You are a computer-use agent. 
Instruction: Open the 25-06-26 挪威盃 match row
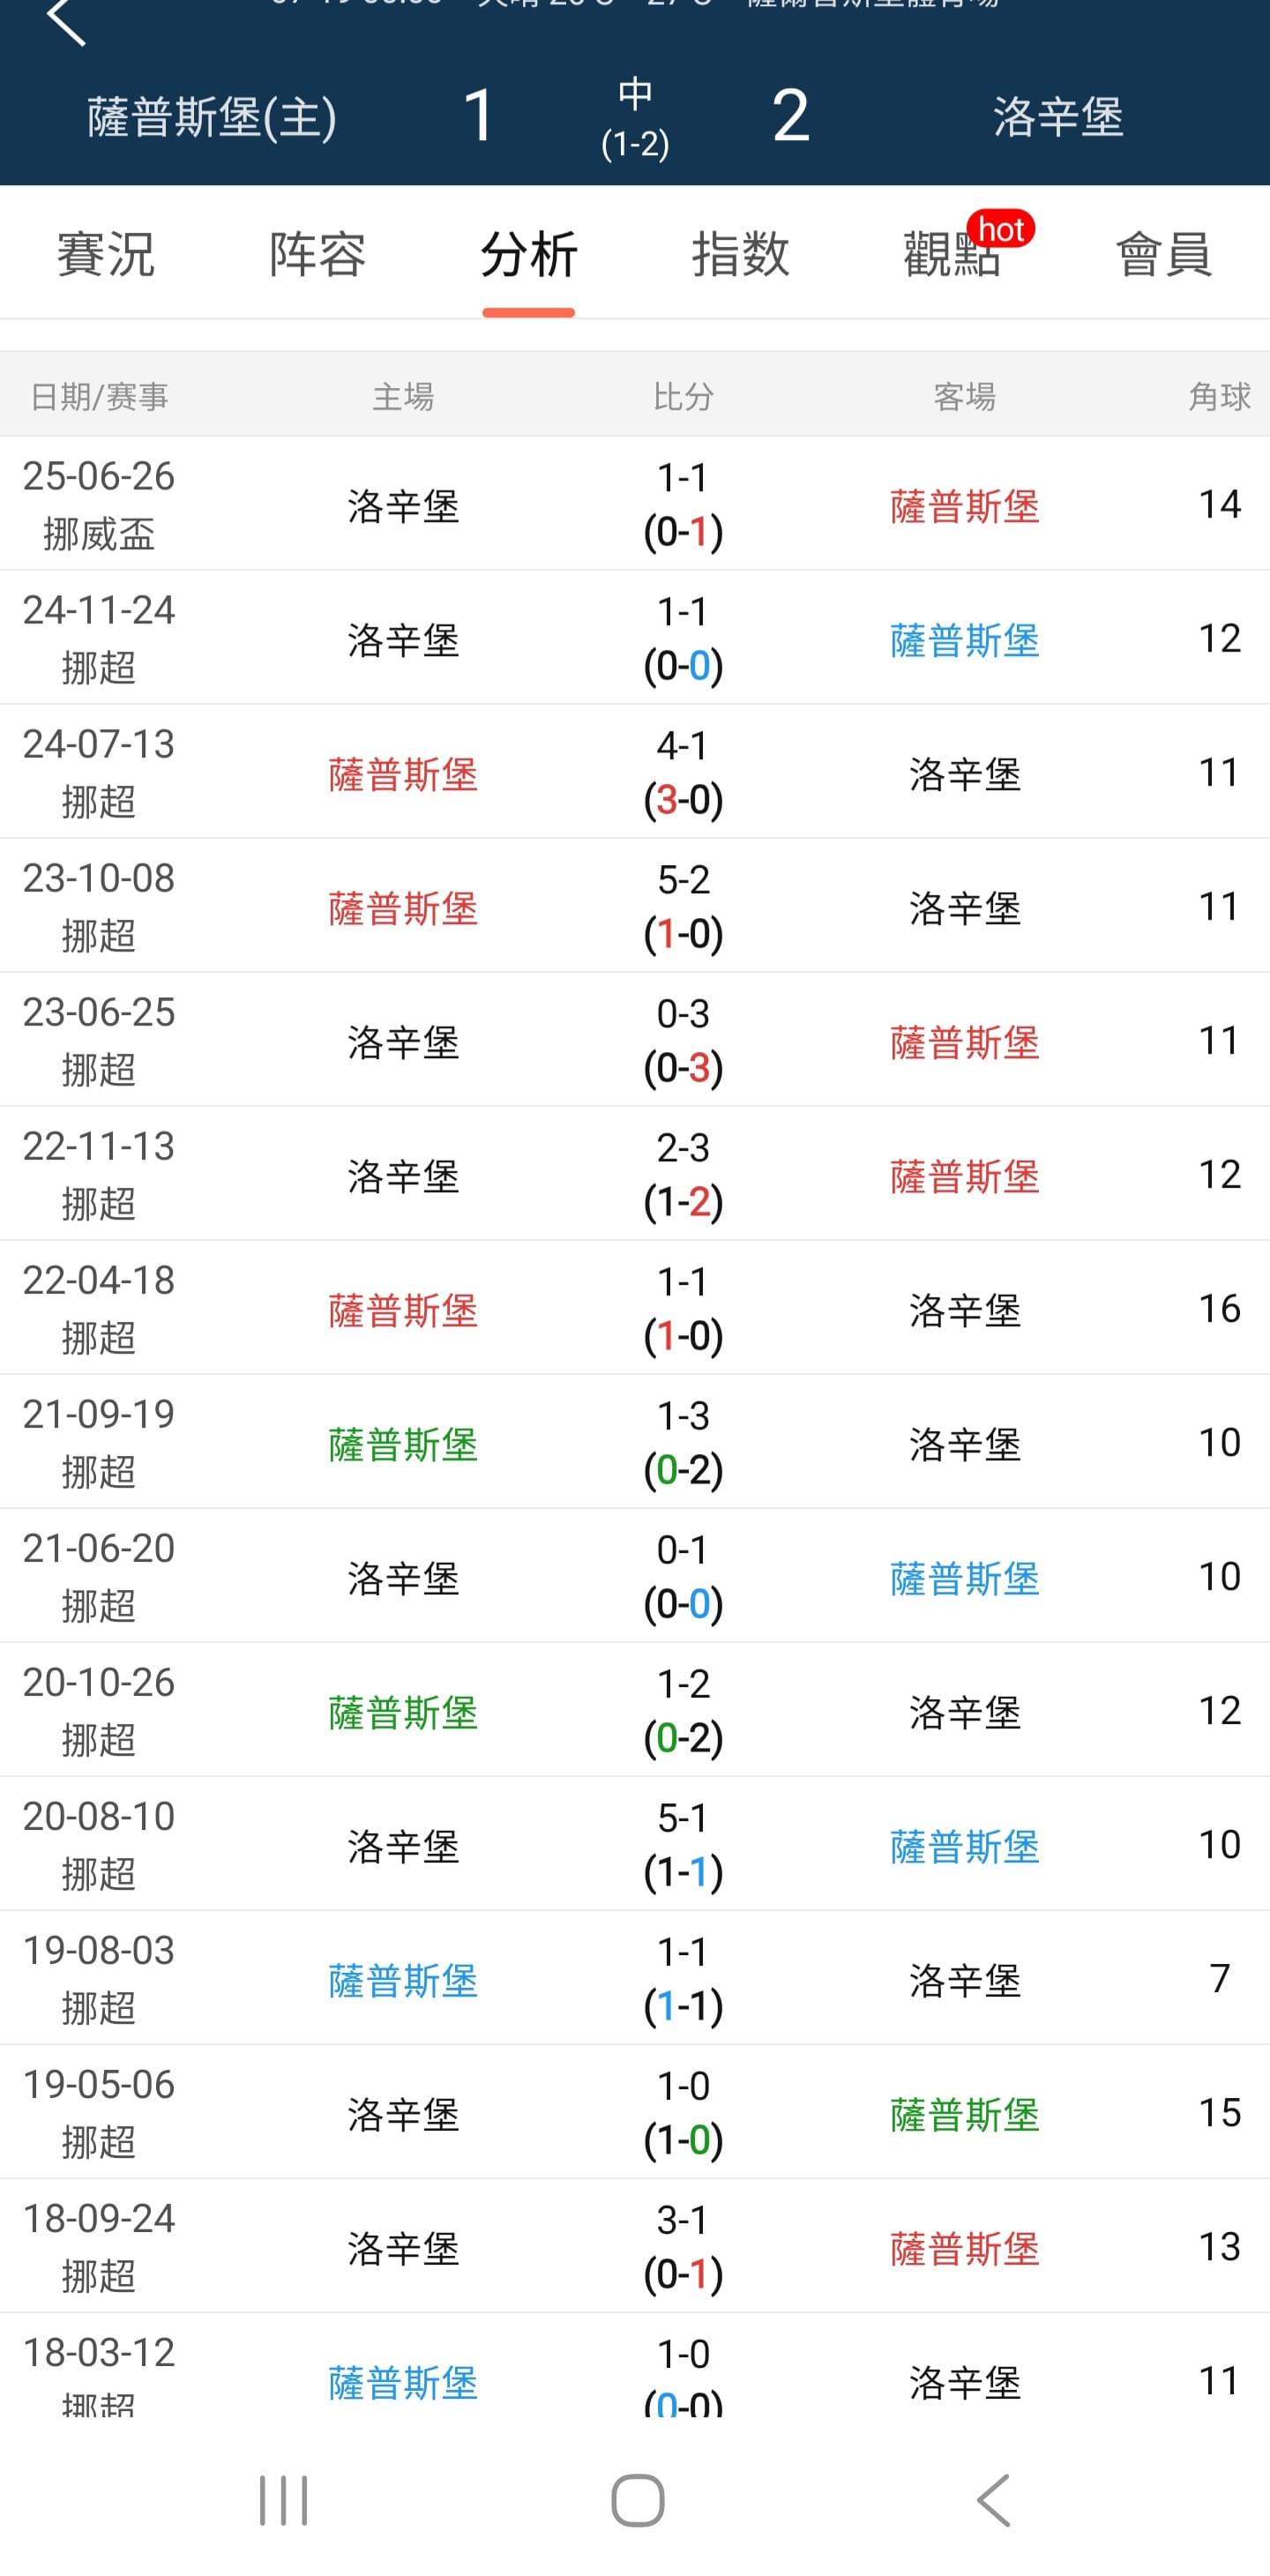(635, 504)
